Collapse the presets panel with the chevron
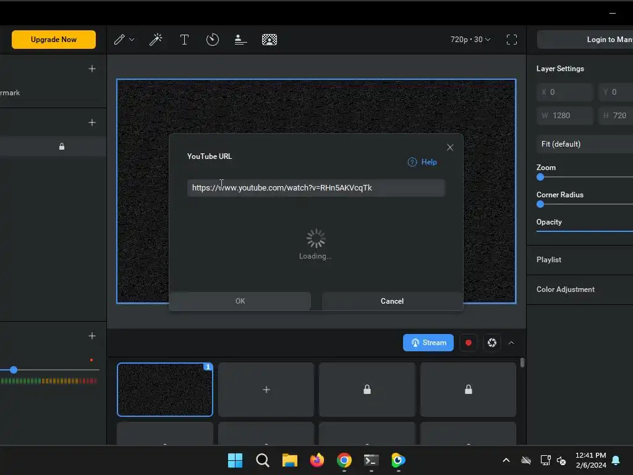This screenshot has height=475, width=633. (x=511, y=343)
